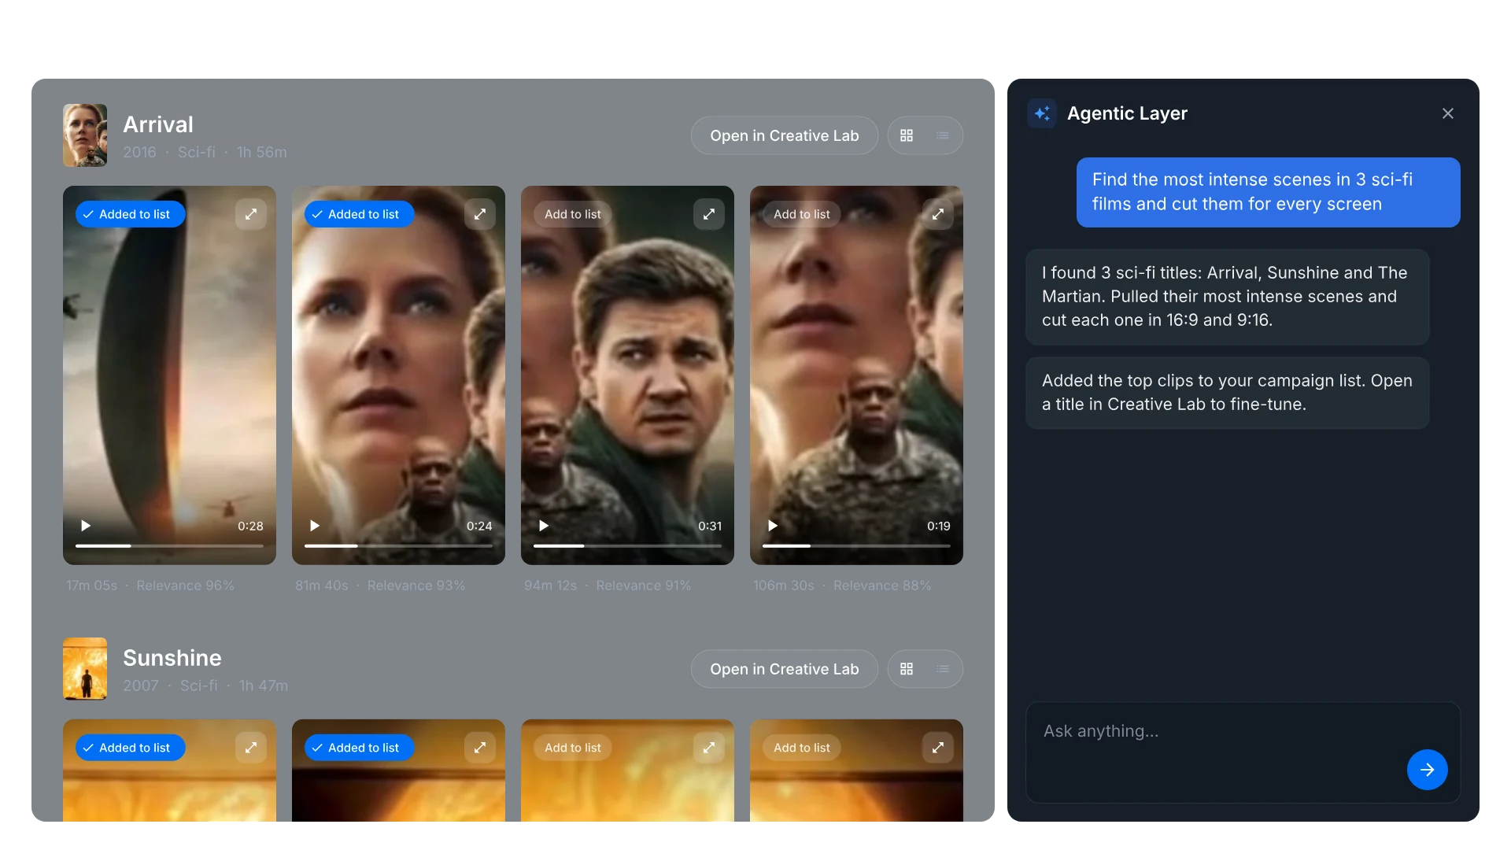Screen dimensions: 1511x850
Task: Play the Arrival clip lasting 0:31
Action: [x=544, y=526]
